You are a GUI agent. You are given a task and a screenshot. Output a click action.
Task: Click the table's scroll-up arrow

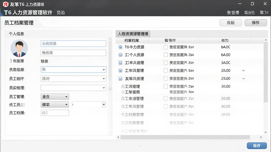(x=266, y=40)
